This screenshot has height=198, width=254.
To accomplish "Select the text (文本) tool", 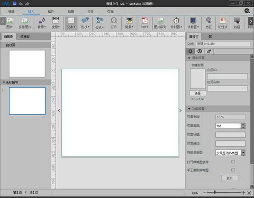I will click(x=71, y=23).
